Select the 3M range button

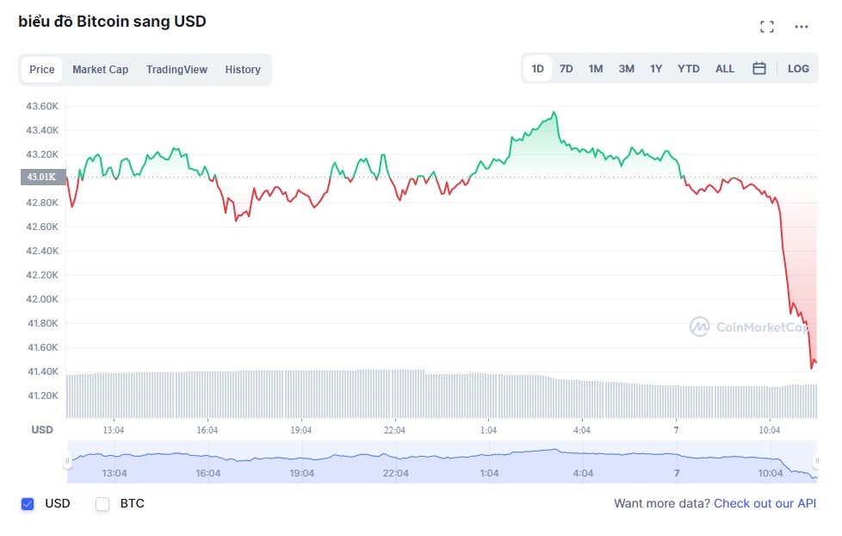pyautogui.click(x=625, y=68)
